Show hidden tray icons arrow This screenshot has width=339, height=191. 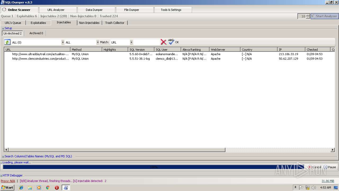(295, 187)
